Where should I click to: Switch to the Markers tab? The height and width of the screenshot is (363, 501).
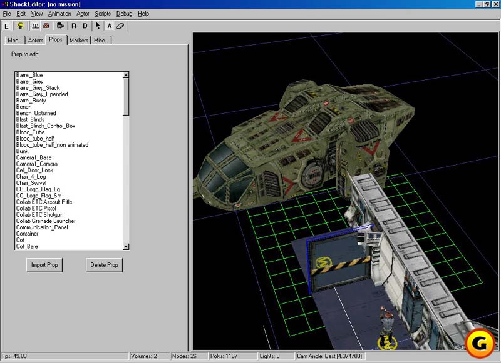pyautogui.click(x=79, y=41)
